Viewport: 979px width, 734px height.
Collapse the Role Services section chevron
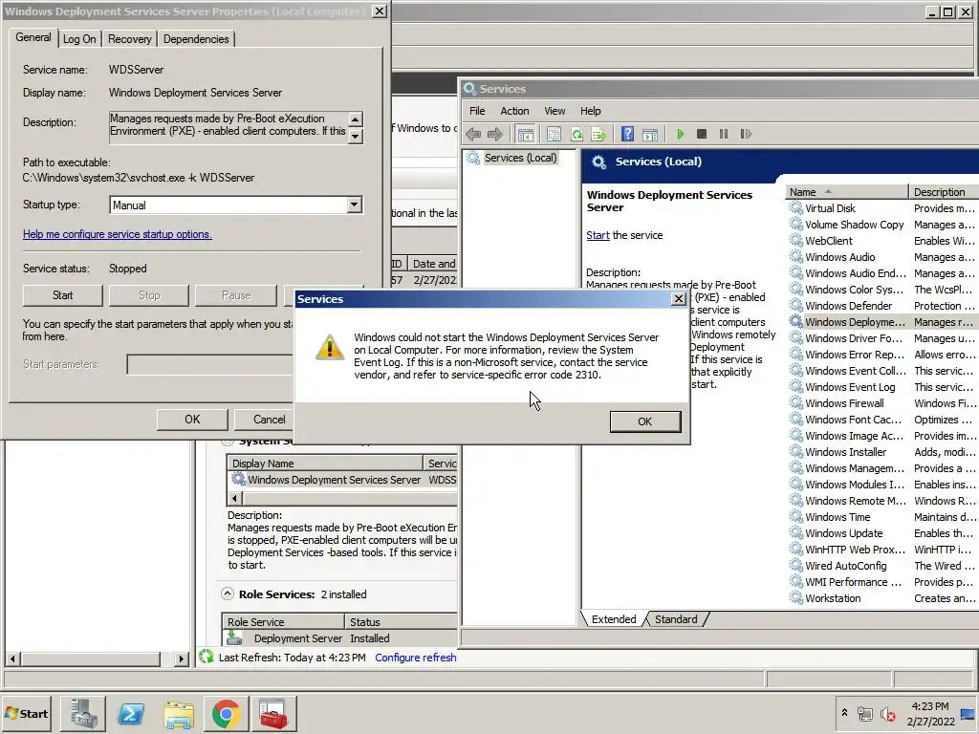pos(228,594)
